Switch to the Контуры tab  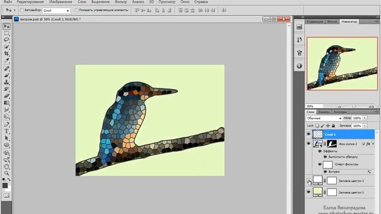pos(340,112)
